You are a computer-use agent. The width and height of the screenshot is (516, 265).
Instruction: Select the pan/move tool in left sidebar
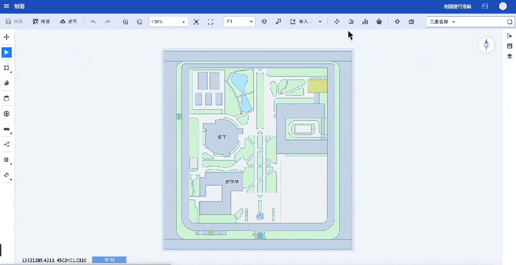point(7,37)
